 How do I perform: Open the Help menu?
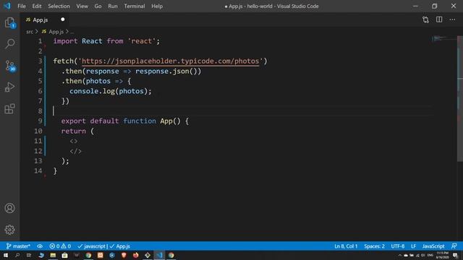click(x=157, y=6)
